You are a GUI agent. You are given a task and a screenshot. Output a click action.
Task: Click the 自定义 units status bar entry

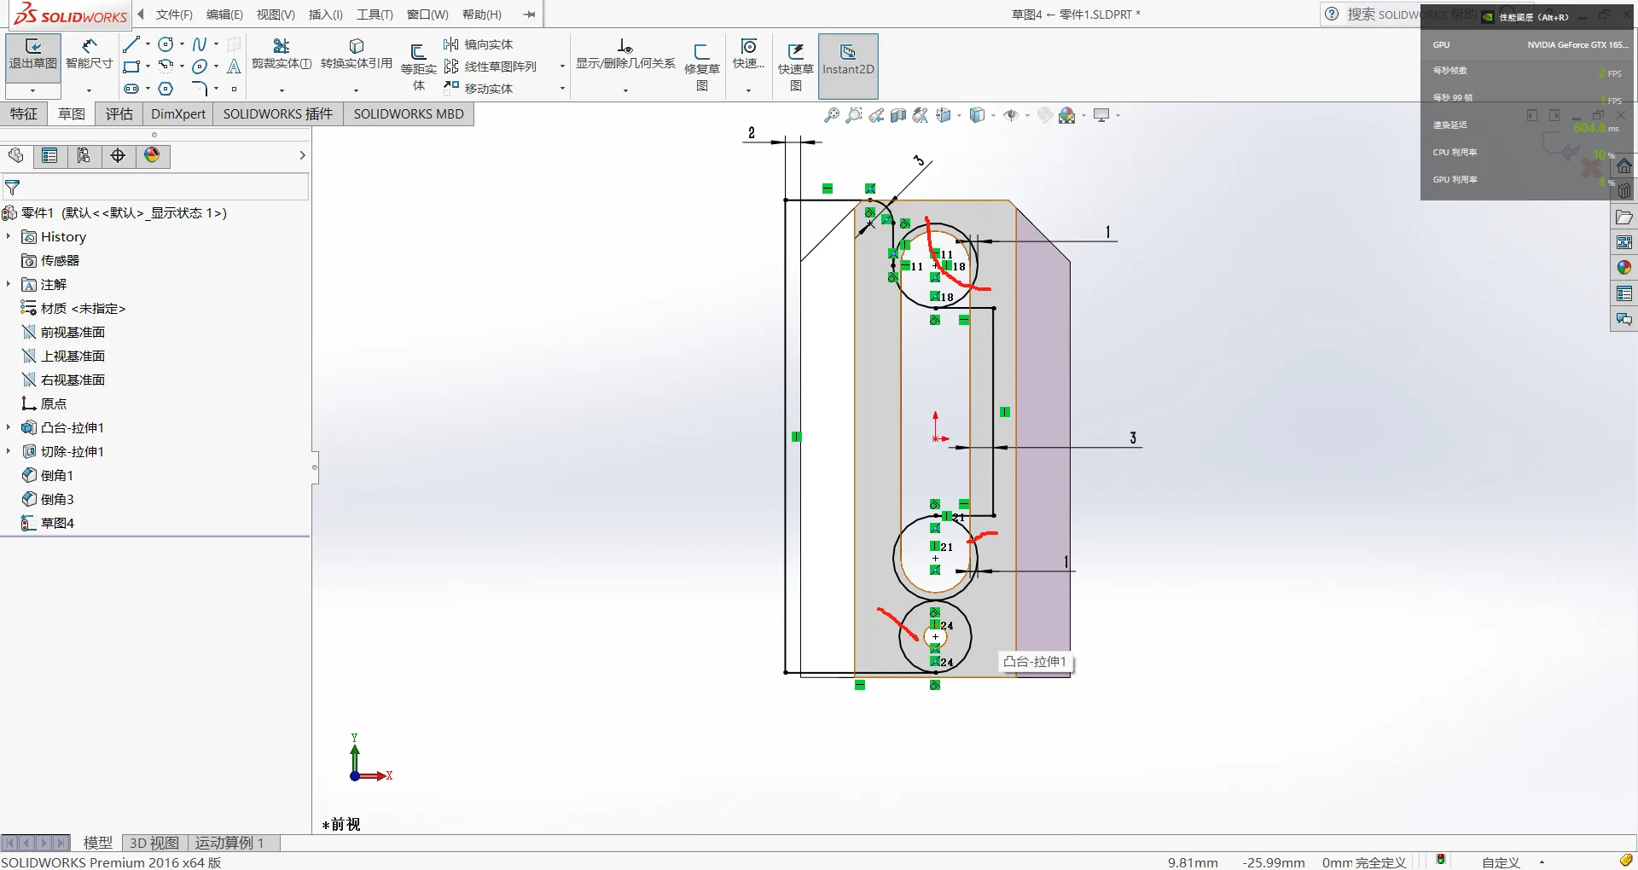click(x=1501, y=862)
